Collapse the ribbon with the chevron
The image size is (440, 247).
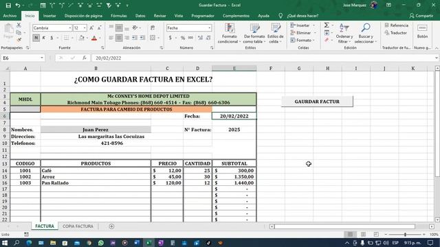(437, 48)
